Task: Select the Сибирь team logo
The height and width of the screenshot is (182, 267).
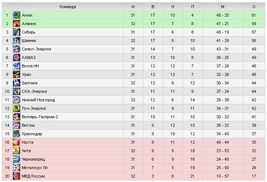Action: (16, 32)
